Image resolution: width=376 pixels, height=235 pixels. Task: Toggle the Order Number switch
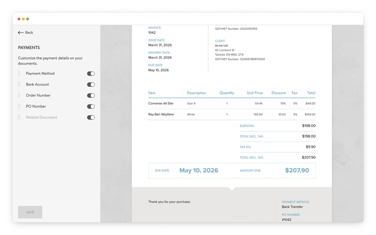pyautogui.click(x=91, y=96)
